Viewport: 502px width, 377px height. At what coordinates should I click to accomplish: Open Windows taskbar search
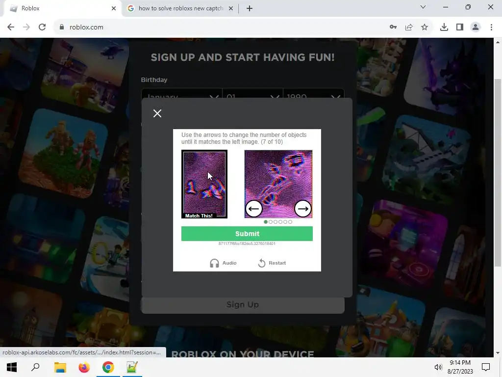35,367
